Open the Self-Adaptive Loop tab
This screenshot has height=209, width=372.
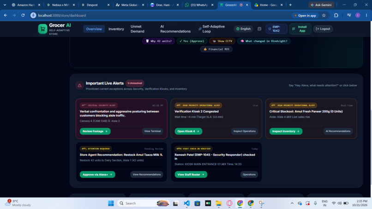[212, 29]
